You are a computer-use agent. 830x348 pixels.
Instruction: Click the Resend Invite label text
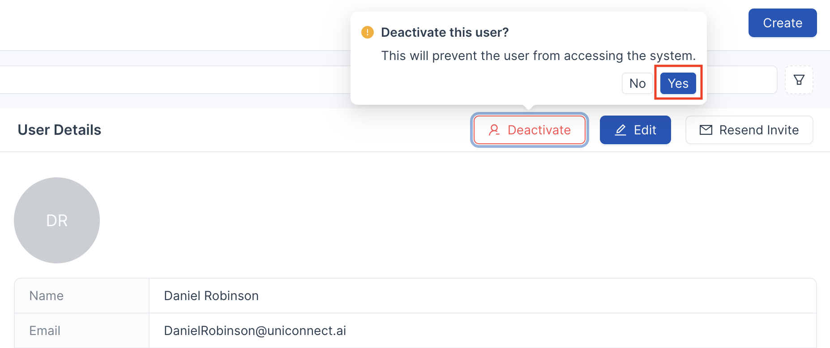(x=759, y=130)
